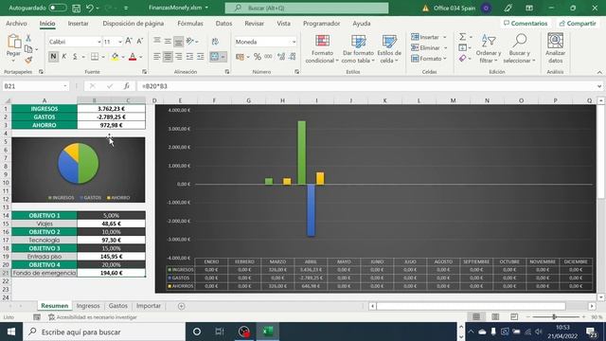The width and height of the screenshot is (606, 341).
Task: Toggle align text right
Action: (179, 57)
